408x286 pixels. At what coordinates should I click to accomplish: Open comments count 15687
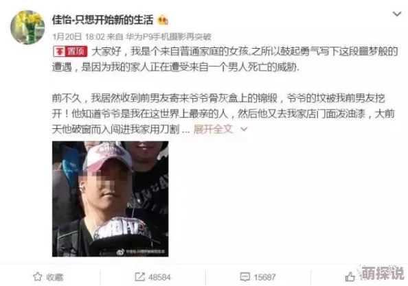coord(264,277)
